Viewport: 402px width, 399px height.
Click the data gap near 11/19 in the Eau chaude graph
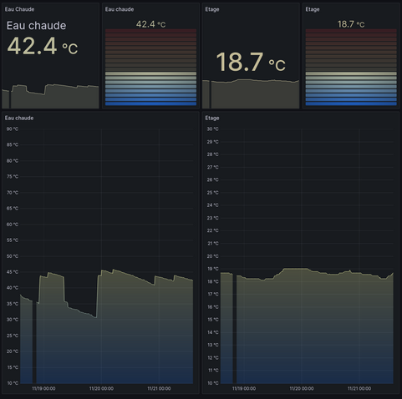(x=34, y=342)
